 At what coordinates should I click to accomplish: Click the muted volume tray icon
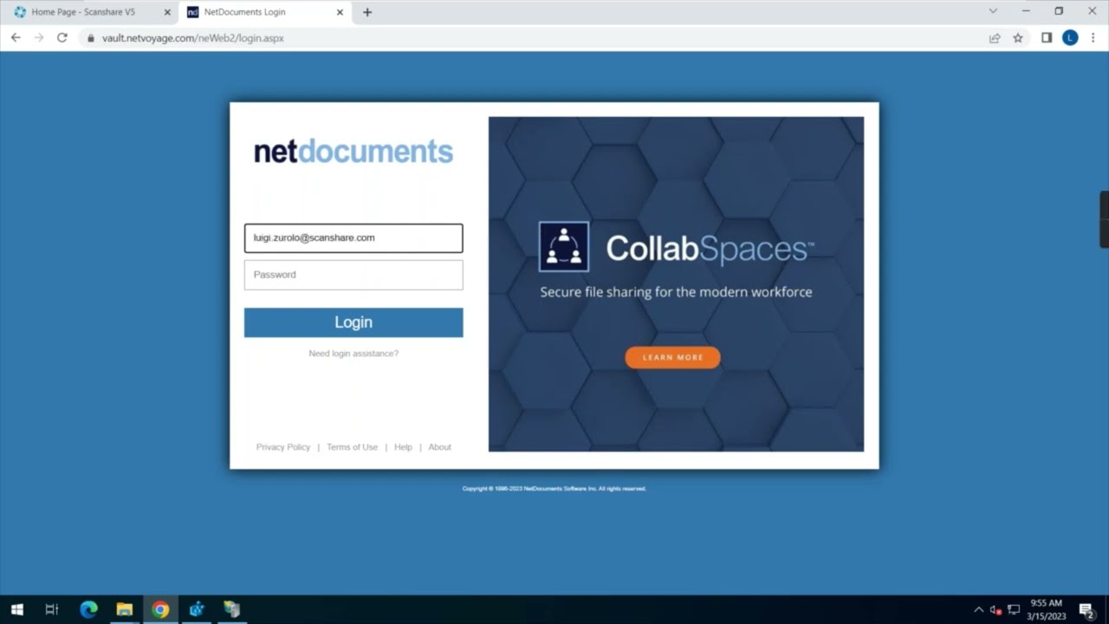point(996,610)
